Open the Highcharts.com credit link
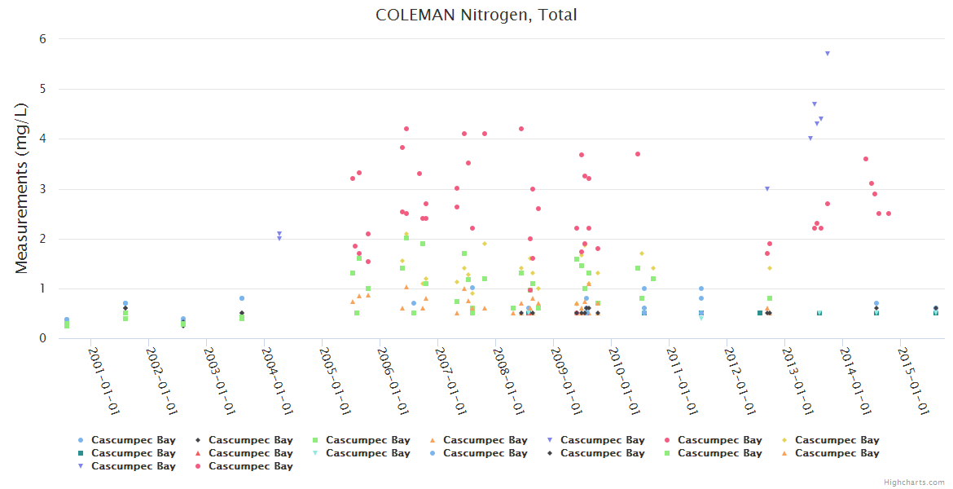 (x=914, y=482)
